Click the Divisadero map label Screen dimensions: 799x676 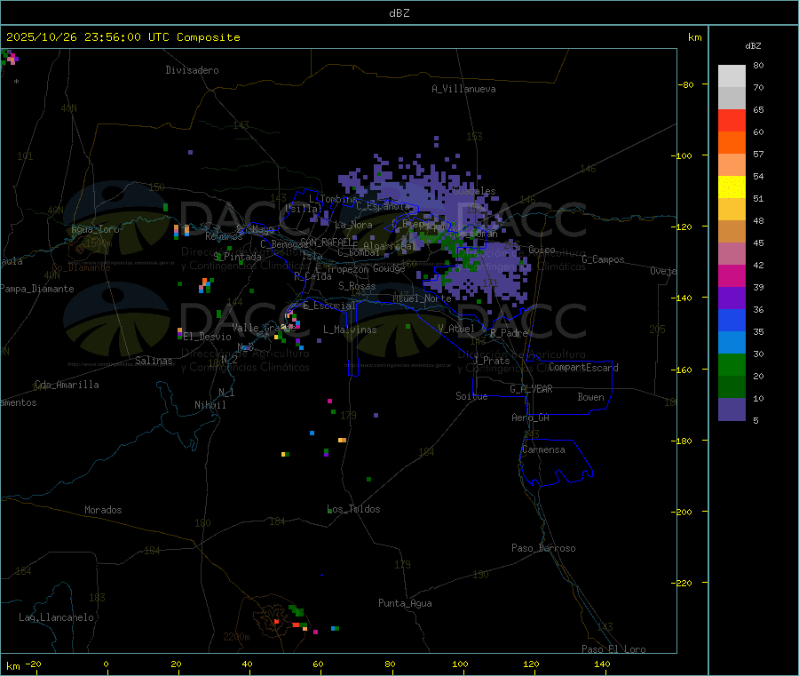pos(192,70)
